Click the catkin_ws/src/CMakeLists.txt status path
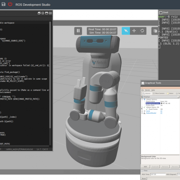180x180 pixels. click(19, 149)
